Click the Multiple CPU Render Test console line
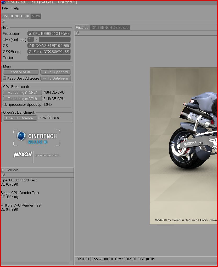This screenshot has height=267, width=218. coord(21,205)
